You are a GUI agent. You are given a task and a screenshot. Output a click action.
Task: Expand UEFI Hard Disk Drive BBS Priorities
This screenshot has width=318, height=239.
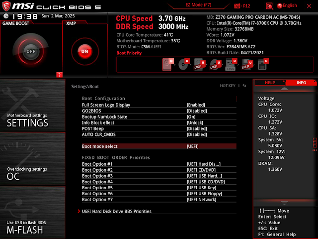116,211
